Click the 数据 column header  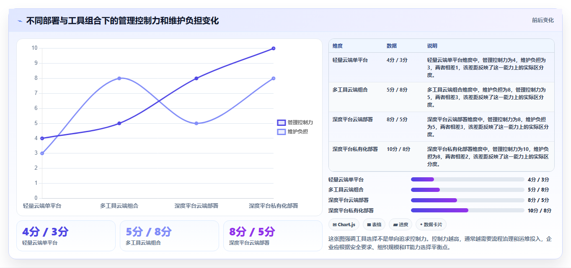392,46
